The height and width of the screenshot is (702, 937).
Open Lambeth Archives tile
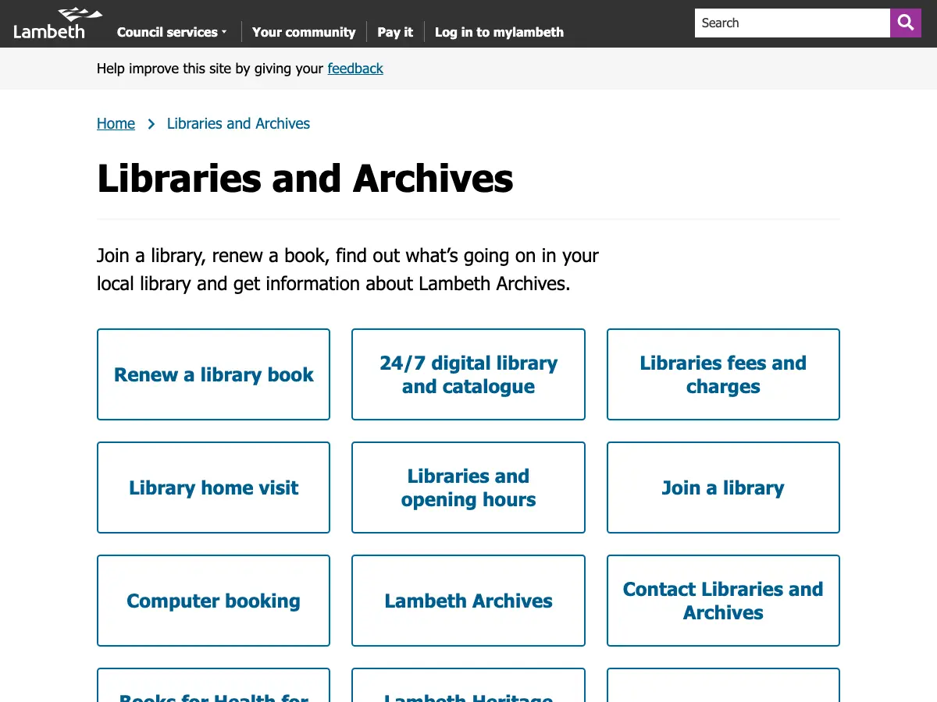coord(468,601)
